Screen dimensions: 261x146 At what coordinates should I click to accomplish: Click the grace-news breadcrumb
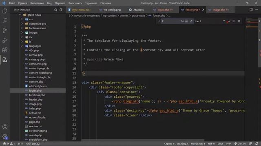(138, 15)
